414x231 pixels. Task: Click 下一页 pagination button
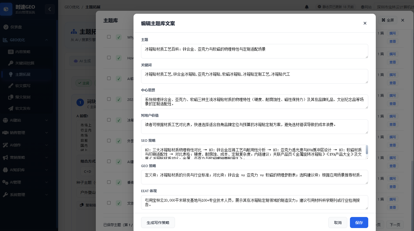tap(395, 225)
